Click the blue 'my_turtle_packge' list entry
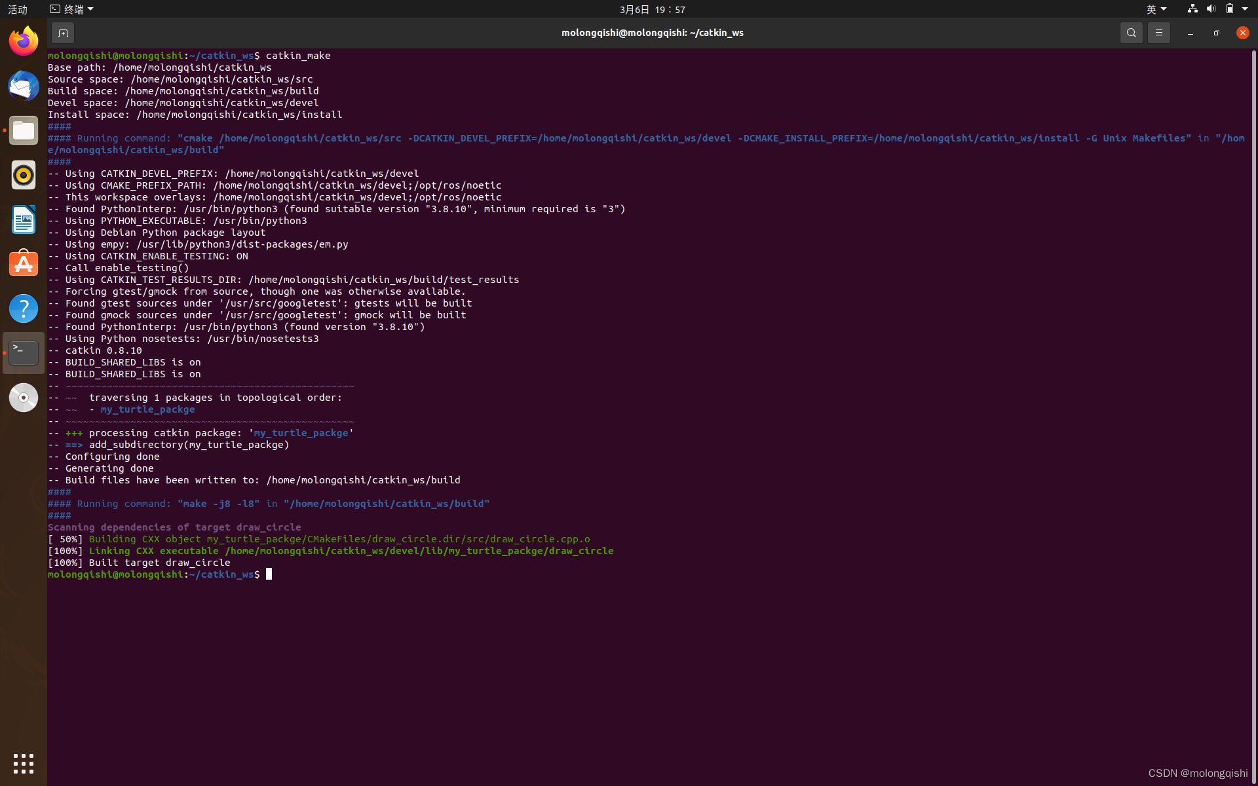This screenshot has height=786, width=1258. pos(147,409)
